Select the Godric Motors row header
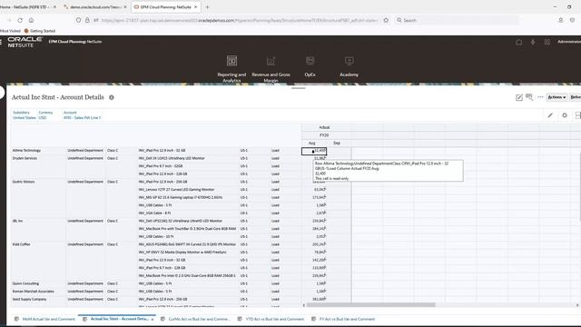This screenshot has width=581, height=327. click(x=24, y=182)
